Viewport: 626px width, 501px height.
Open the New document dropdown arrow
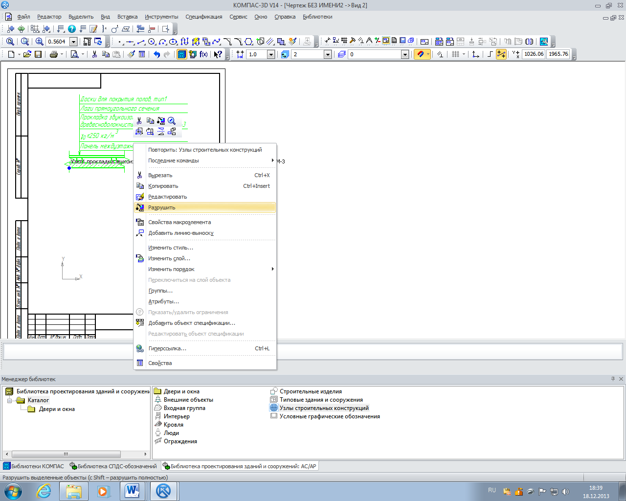pos(19,54)
